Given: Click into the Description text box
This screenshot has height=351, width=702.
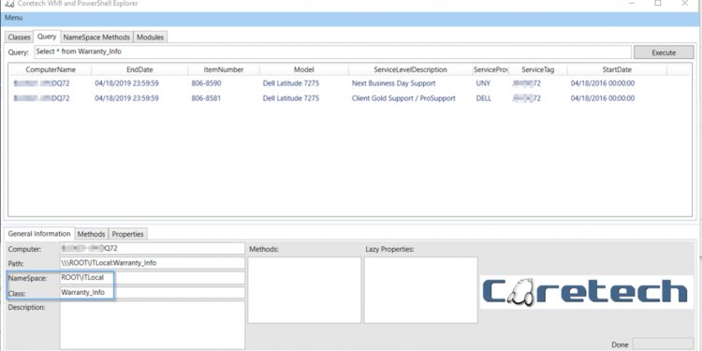Looking at the screenshot, I should (x=153, y=325).
